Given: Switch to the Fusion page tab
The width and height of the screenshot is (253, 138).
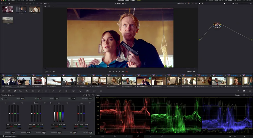Looking at the screenshot, I should (x=126, y=136).
